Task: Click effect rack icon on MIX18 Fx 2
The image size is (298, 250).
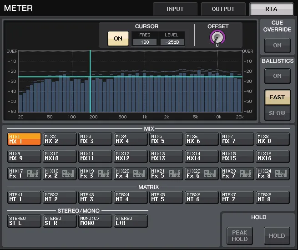Action: click(x=68, y=173)
